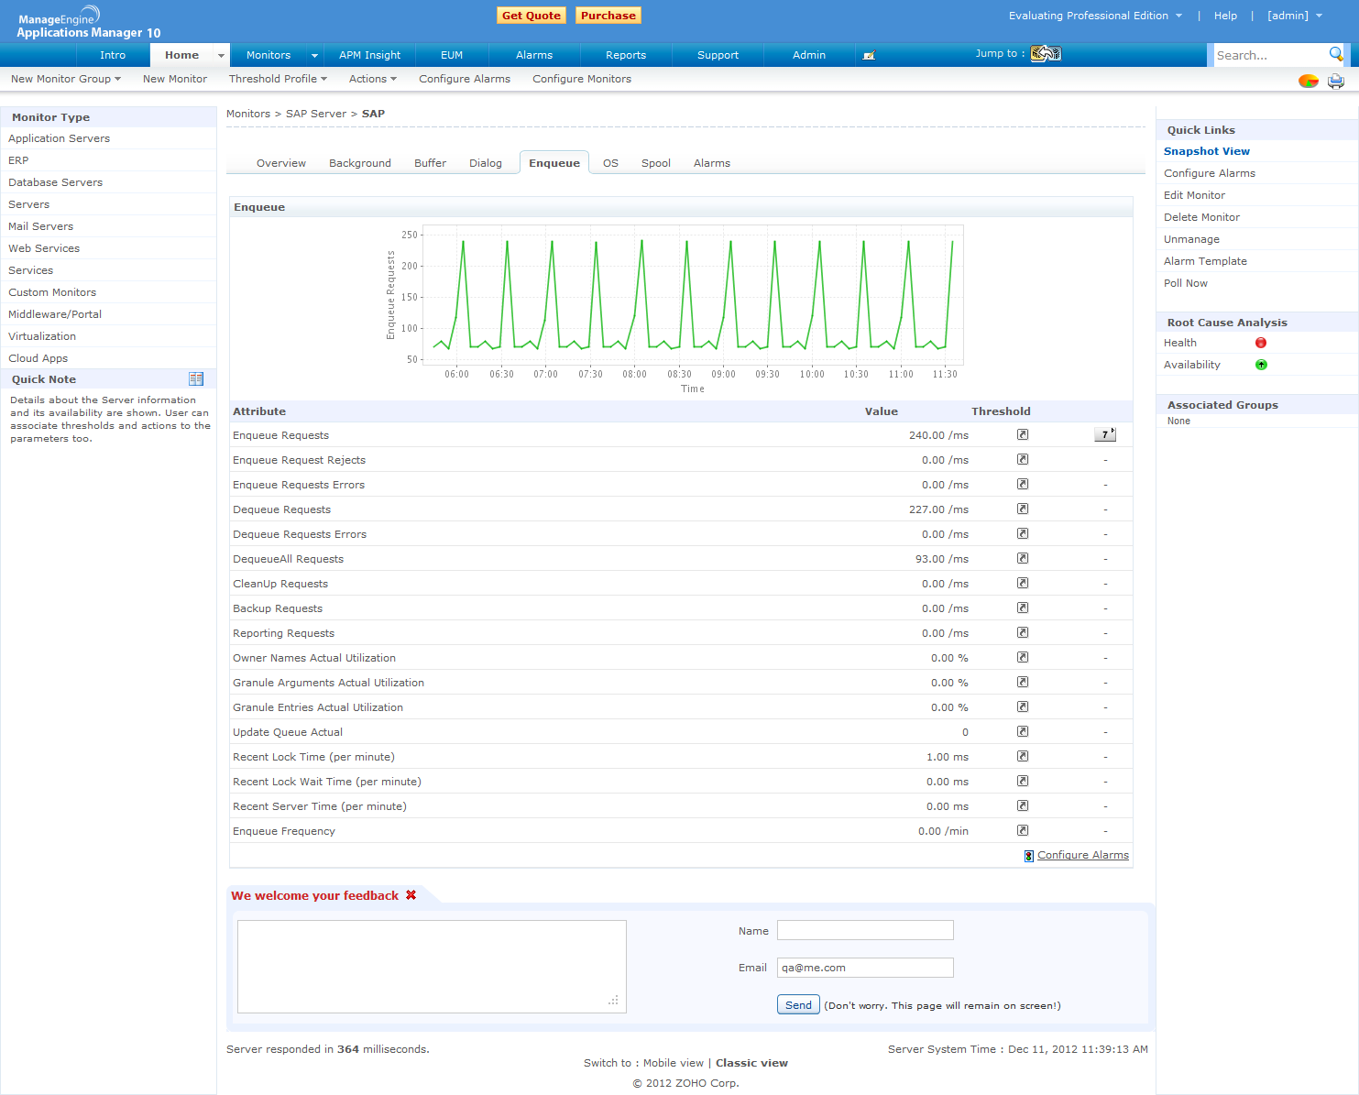The width and height of the screenshot is (1359, 1095).
Task: Open the admin user dropdown
Action: (1294, 16)
